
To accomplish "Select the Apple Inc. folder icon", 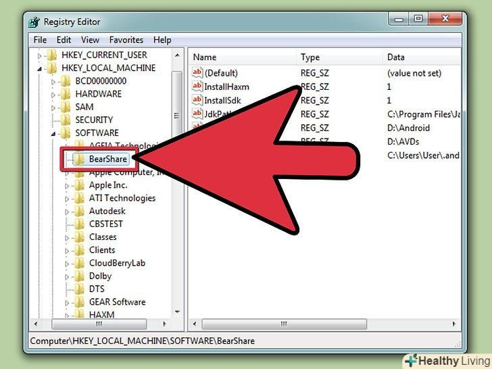I will click(x=79, y=185).
